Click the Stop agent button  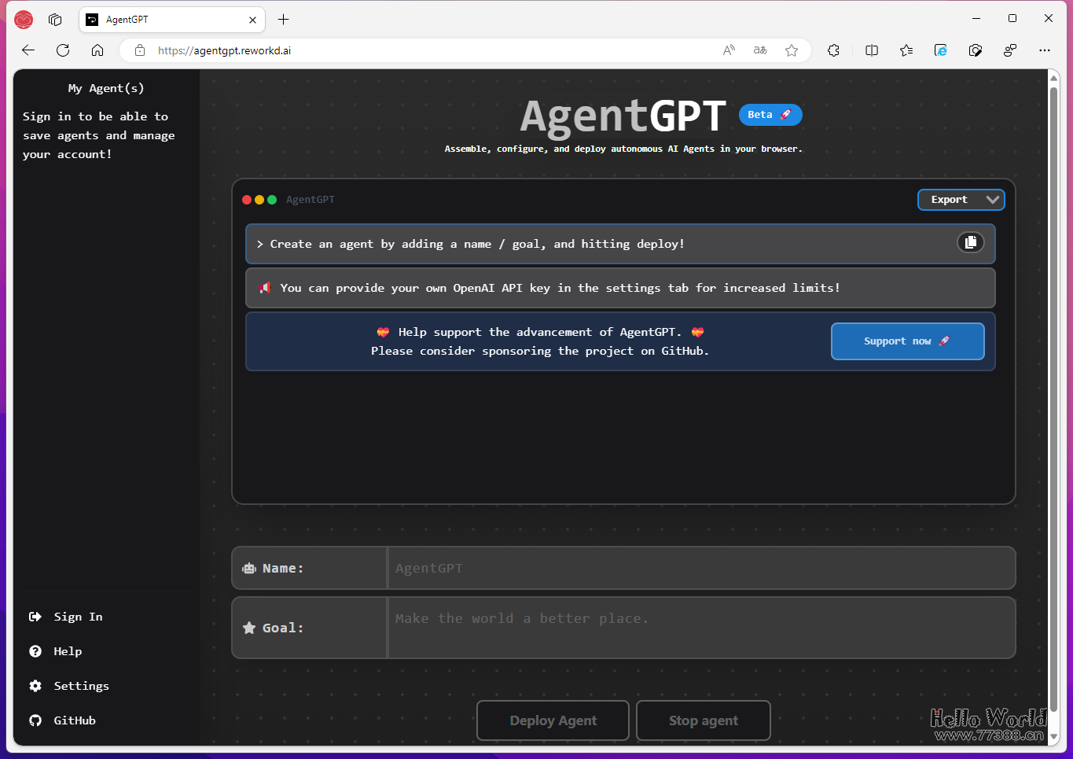(703, 720)
